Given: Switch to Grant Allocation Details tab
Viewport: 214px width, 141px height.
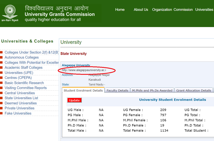Looking at the screenshot, I should pos(194,91).
